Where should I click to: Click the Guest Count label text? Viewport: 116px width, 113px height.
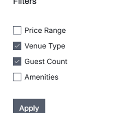[x=46, y=61]
